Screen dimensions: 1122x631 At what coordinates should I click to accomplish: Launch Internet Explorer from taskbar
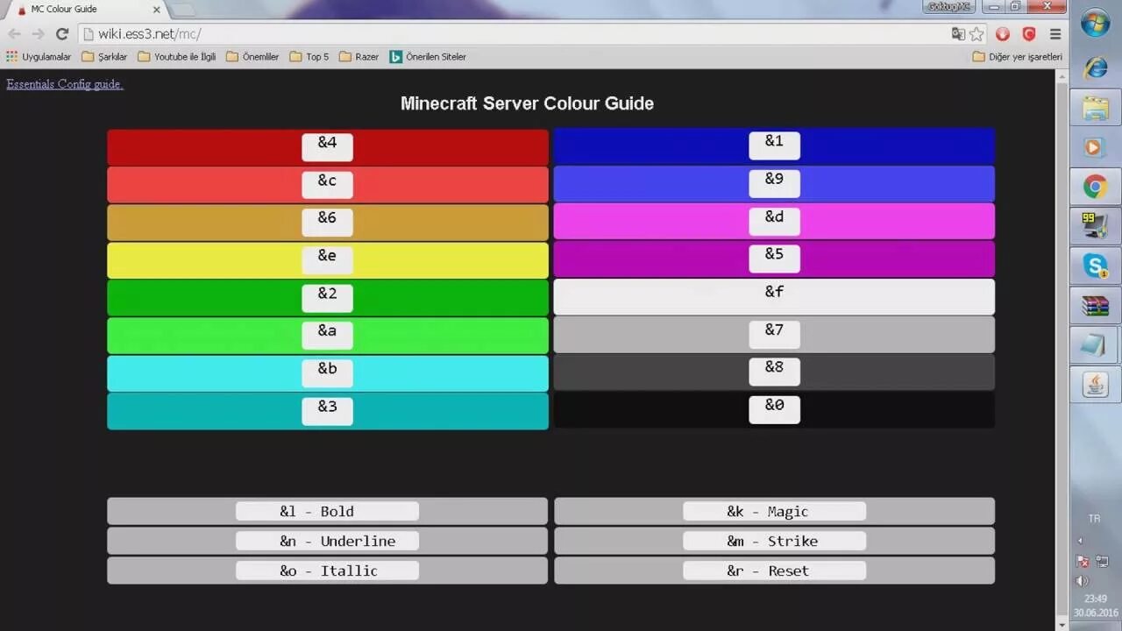click(1096, 67)
